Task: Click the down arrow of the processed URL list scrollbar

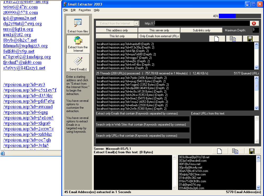Action: tap(256, 108)
